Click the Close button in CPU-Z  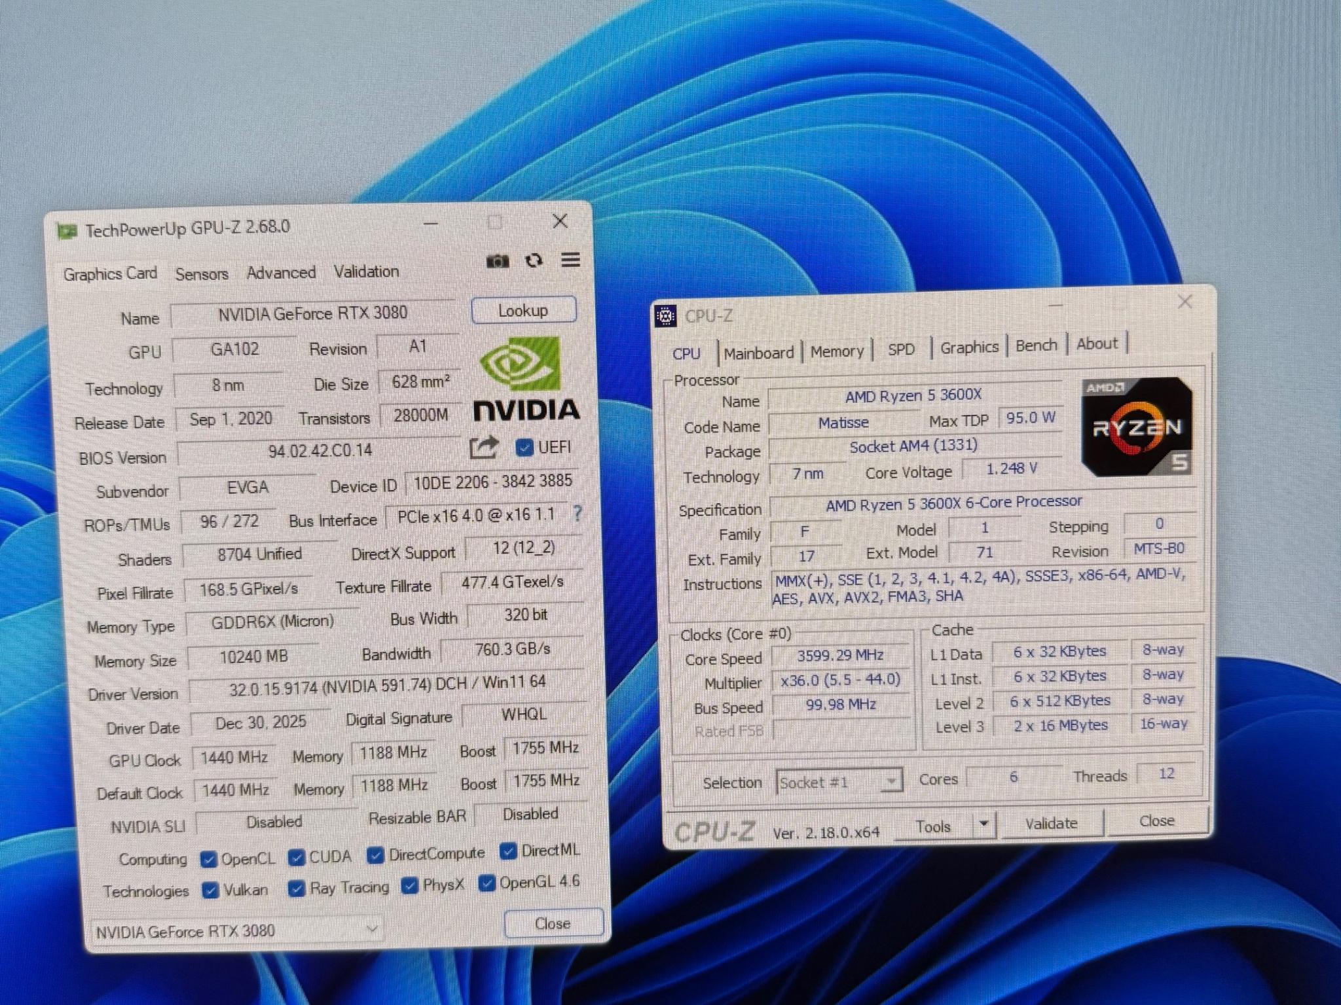[1156, 821]
